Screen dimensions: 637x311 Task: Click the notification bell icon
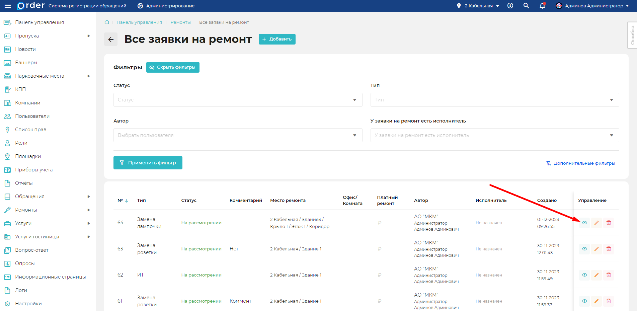(542, 6)
